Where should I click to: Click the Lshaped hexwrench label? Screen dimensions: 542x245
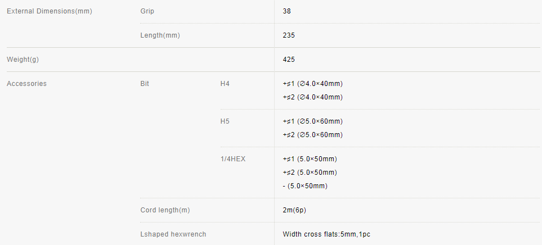(x=173, y=234)
